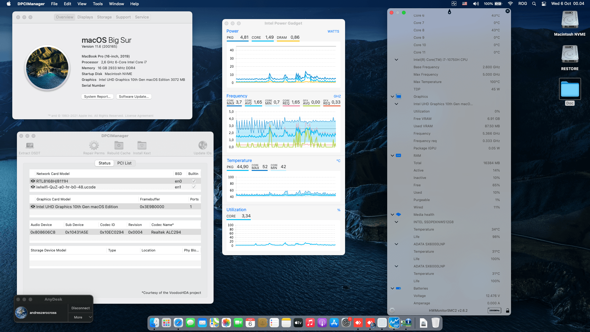Collapse Intel UHD Graphics 10th Gen subgroup
Image resolution: width=590 pixels, height=332 pixels.
[396, 104]
